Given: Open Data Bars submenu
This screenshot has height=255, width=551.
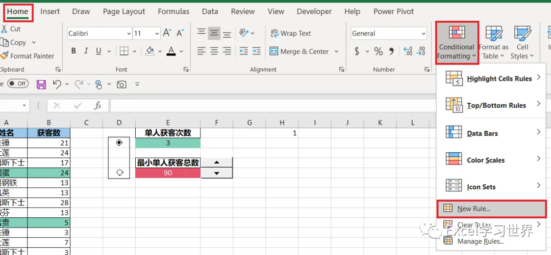Looking at the screenshot, I should [491, 133].
